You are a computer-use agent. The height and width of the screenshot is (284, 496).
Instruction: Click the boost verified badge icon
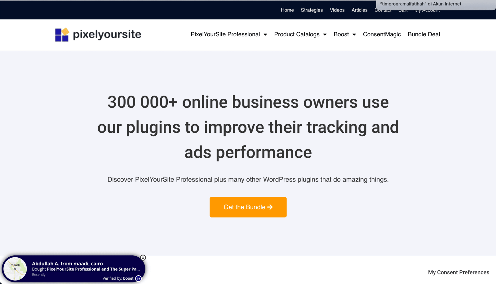tap(139, 278)
